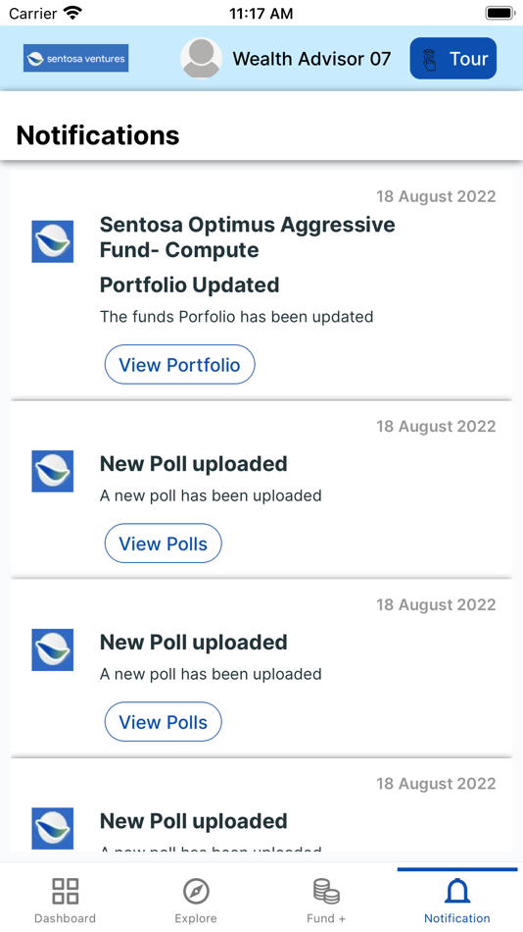This screenshot has height=932, width=523.
Task: Open Fund + coins icon
Action: [326, 891]
